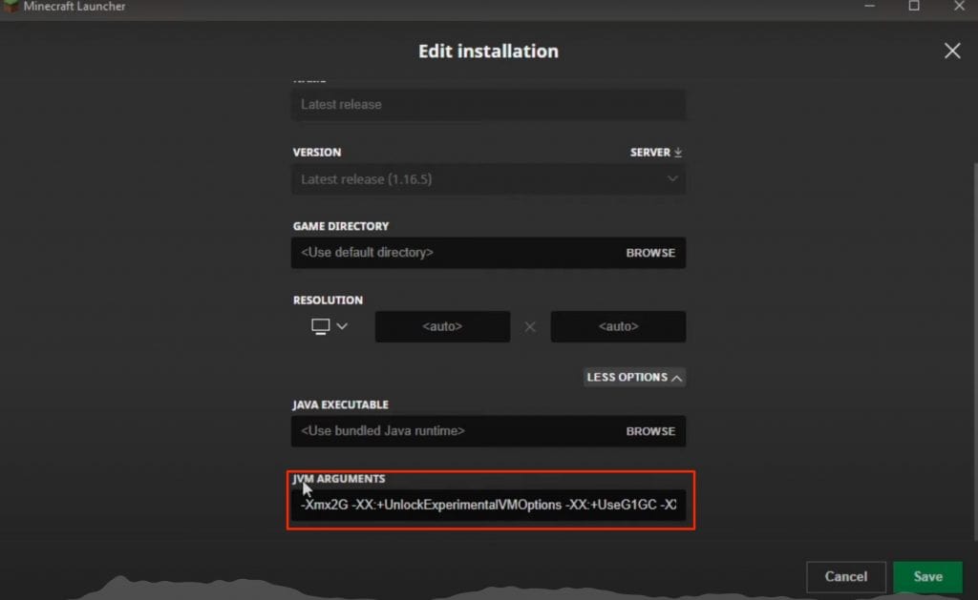This screenshot has height=600, width=978.
Task: Click the Resolution label
Action: tap(328, 300)
